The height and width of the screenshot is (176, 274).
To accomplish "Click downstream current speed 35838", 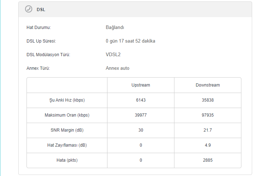I will pos(208,100).
